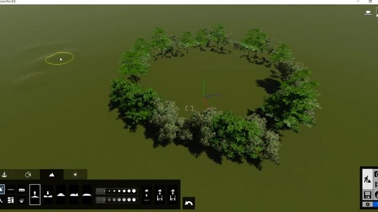Select the Water wave tool
Viewport: 378px width, 212px height.
click(11, 190)
